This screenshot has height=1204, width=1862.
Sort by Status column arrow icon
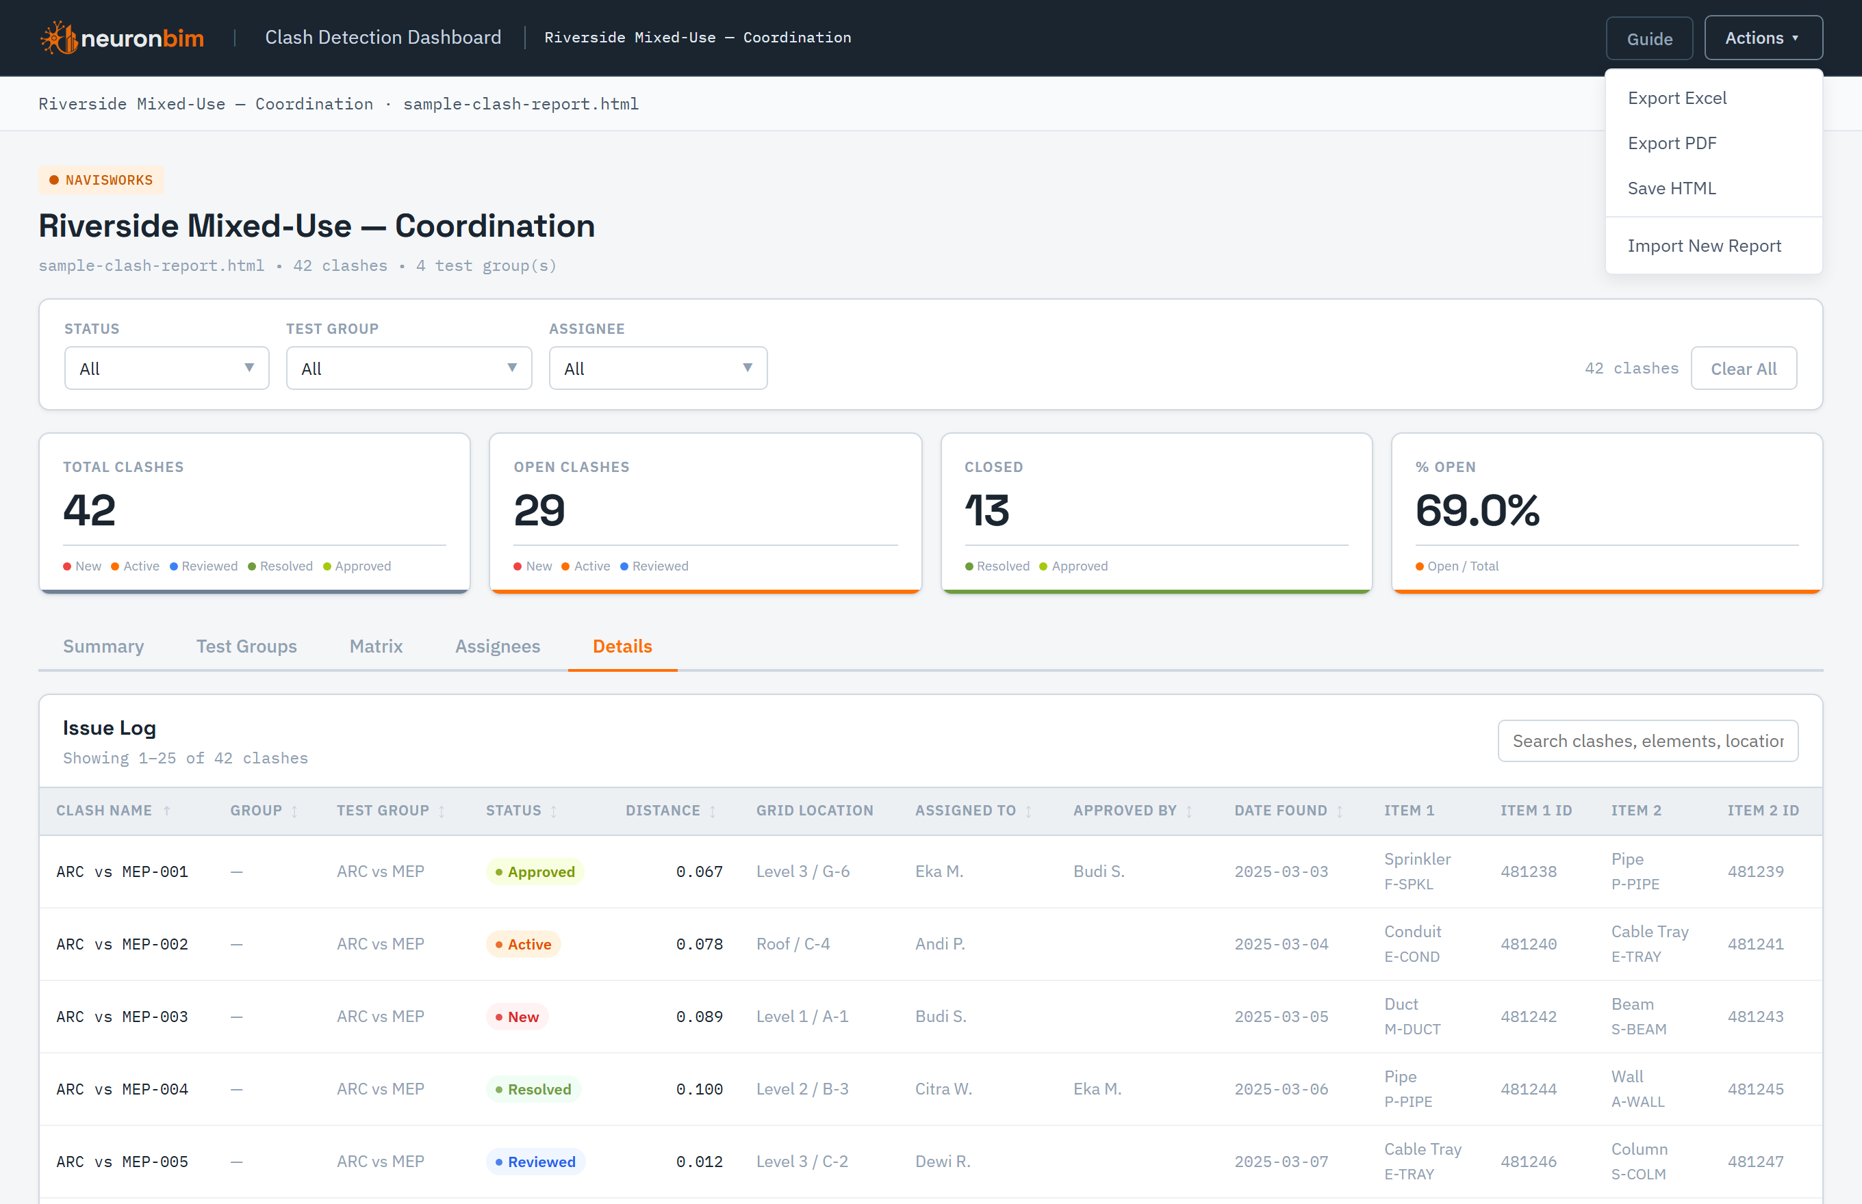(554, 811)
